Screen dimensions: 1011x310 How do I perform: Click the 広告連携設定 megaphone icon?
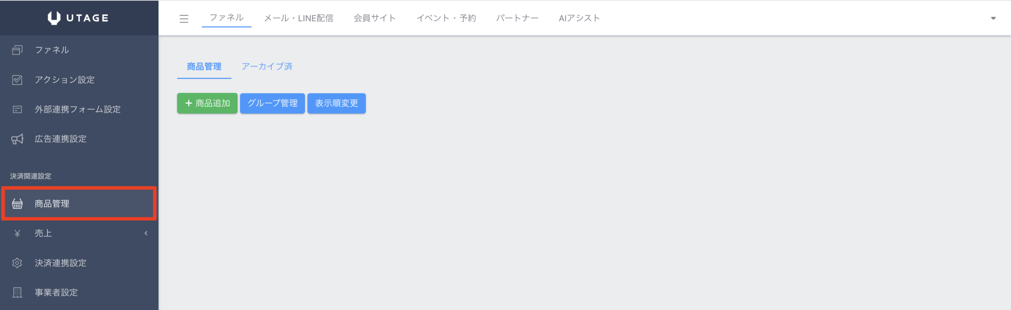click(x=17, y=139)
